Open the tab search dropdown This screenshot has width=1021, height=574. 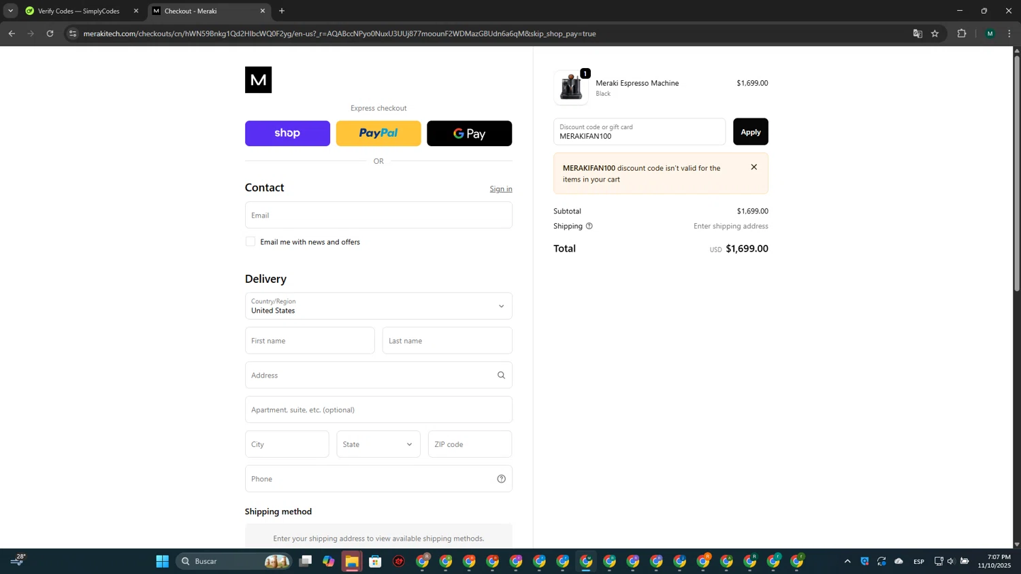[10, 11]
